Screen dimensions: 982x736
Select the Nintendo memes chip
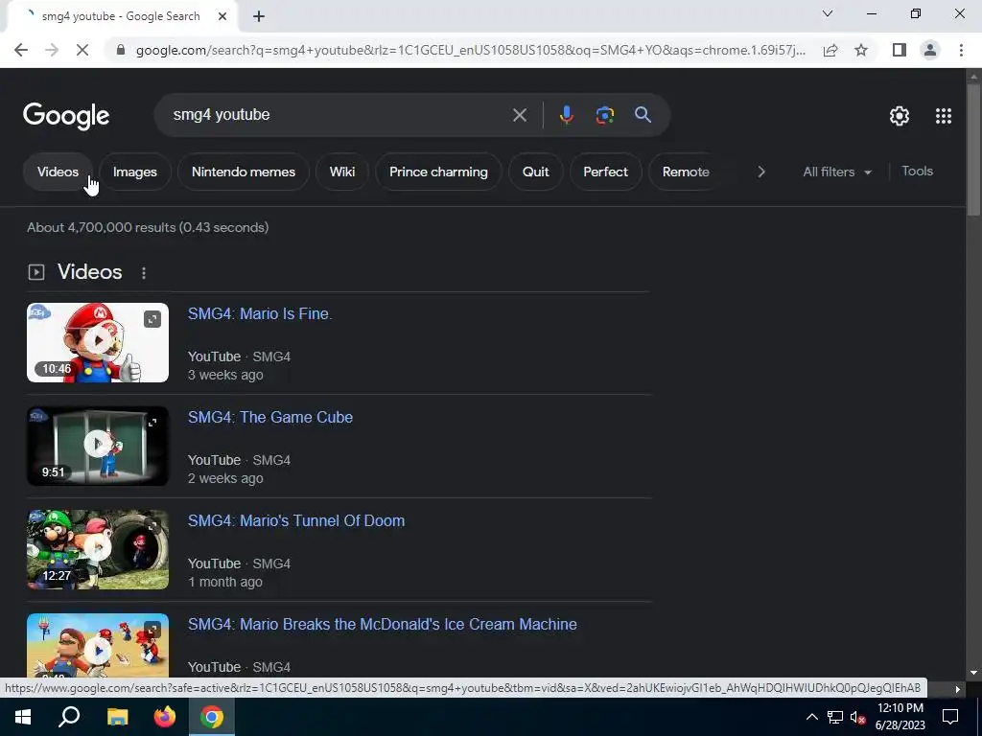tap(243, 172)
